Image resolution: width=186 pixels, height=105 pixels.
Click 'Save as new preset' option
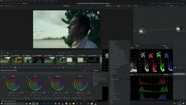point(100,75)
